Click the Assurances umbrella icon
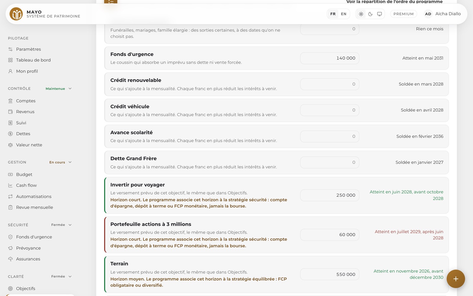473x296 pixels. tap(10, 259)
